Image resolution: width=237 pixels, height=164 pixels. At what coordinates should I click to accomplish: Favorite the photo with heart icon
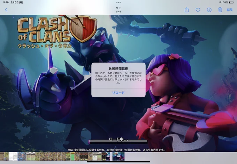[x=198, y=10]
